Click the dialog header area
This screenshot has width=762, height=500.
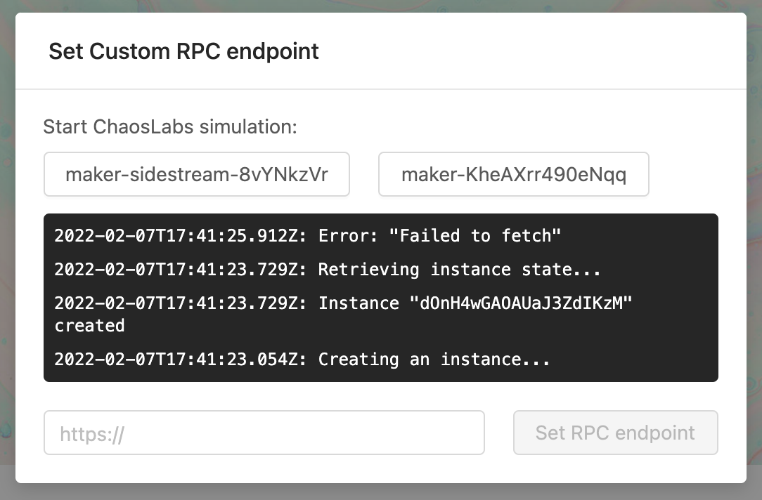380,51
